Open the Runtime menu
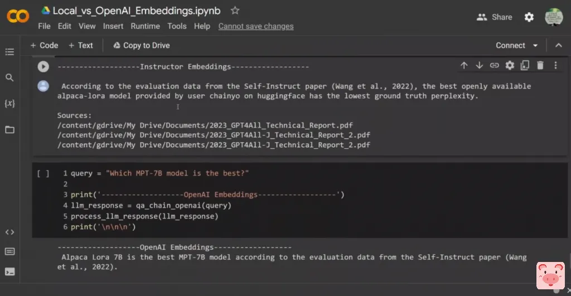Image resolution: width=571 pixels, height=296 pixels. (146, 26)
